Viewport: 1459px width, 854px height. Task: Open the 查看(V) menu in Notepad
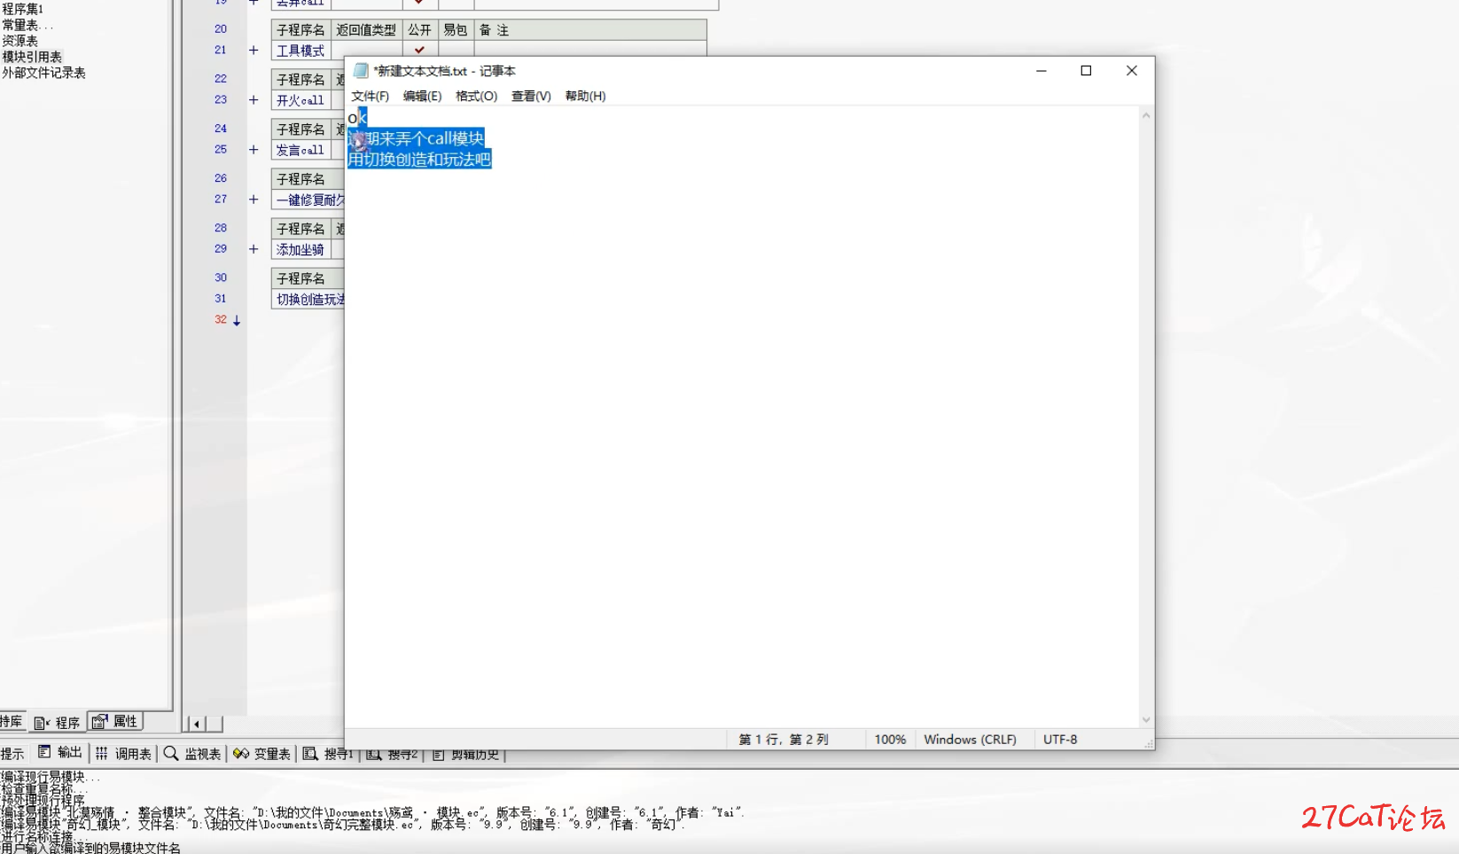tap(531, 96)
